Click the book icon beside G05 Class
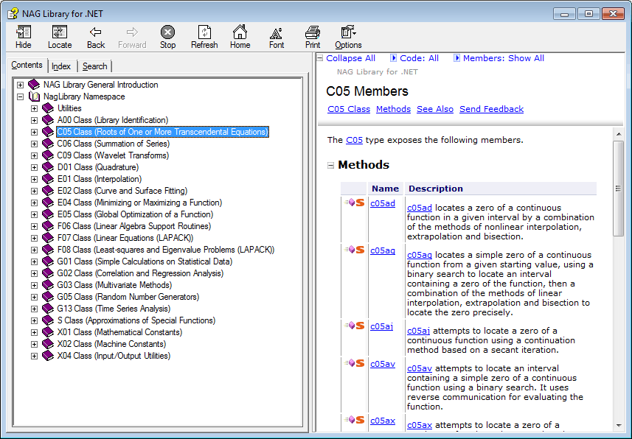The width and height of the screenshot is (632, 439). click(48, 297)
